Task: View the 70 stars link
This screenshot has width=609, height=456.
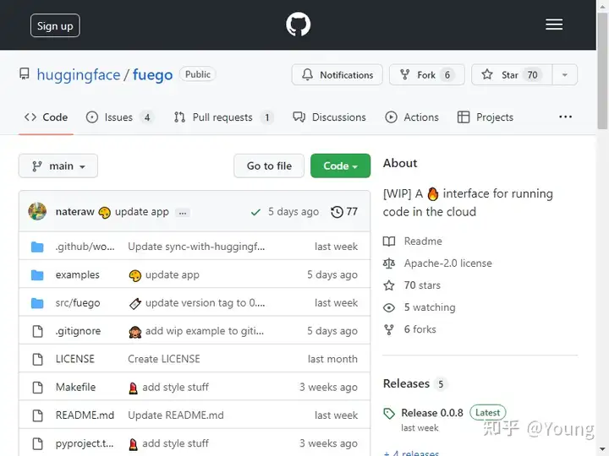Action: (x=422, y=285)
